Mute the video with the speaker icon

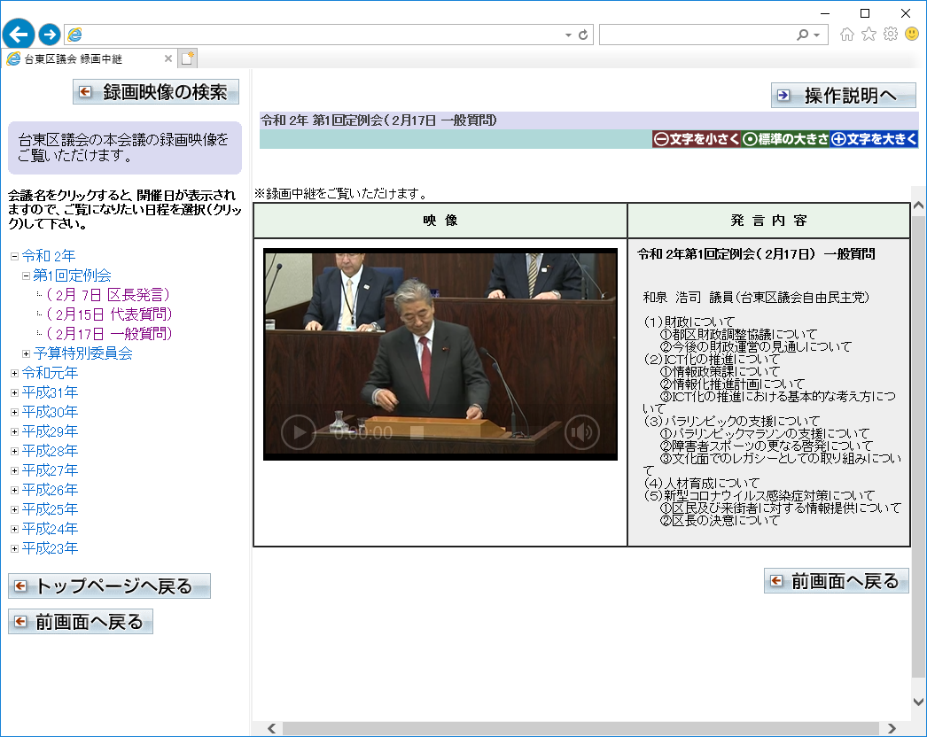pos(582,432)
